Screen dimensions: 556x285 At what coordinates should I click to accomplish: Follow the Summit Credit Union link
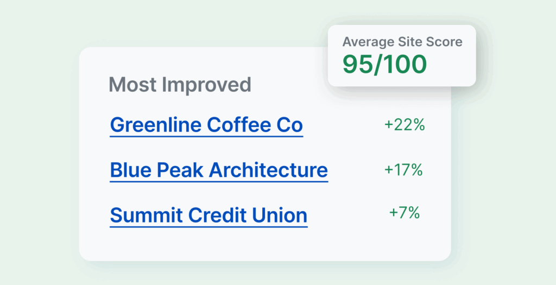click(x=208, y=215)
